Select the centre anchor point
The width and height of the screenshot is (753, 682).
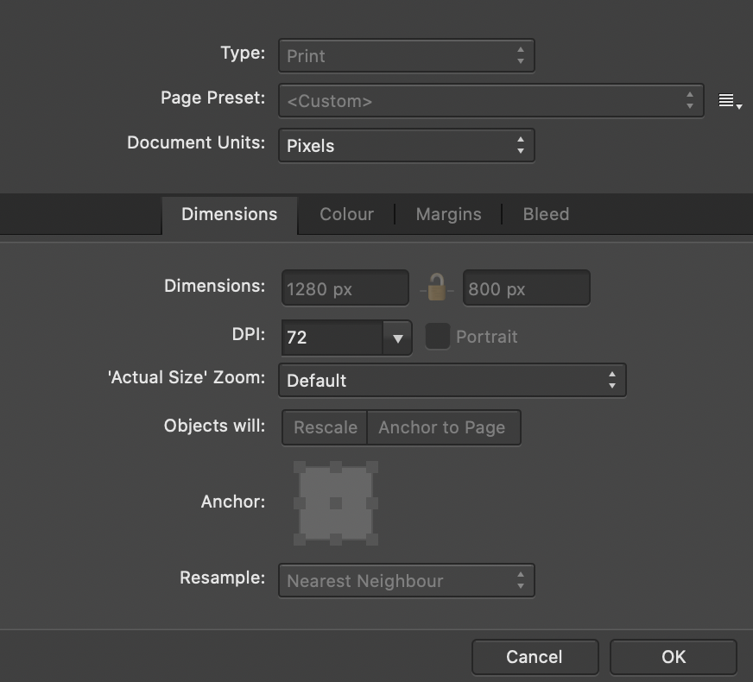click(336, 503)
